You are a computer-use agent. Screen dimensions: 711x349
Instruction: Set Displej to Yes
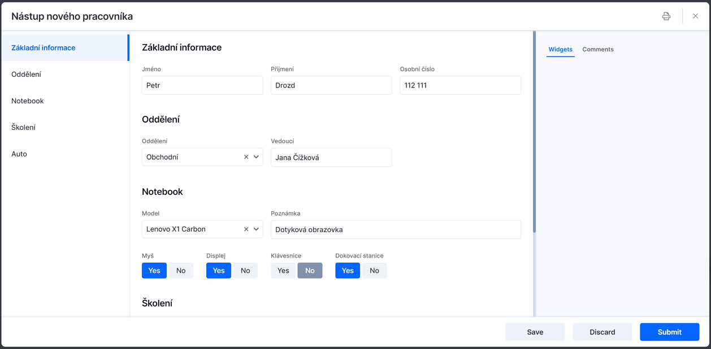tap(219, 271)
